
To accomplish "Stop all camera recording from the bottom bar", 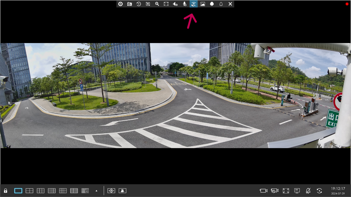I will pyautogui.click(x=275, y=191).
